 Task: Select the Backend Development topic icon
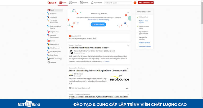(49, 35)
